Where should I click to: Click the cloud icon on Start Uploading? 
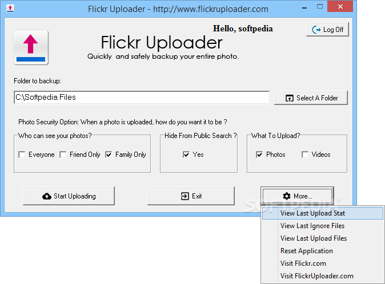coord(47,196)
